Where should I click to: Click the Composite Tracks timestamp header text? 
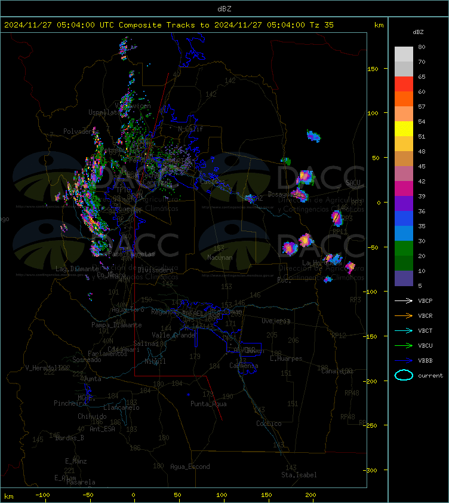tap(169, 25)
